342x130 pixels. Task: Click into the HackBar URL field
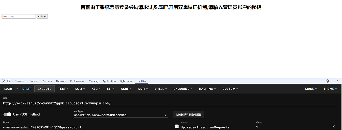click(x=170, y=103)
